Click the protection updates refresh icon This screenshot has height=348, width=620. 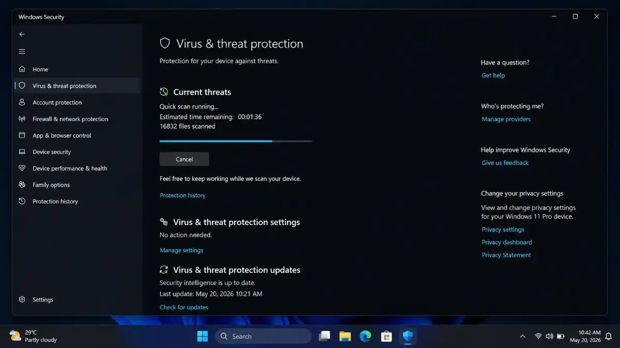(x=164, y=270)
